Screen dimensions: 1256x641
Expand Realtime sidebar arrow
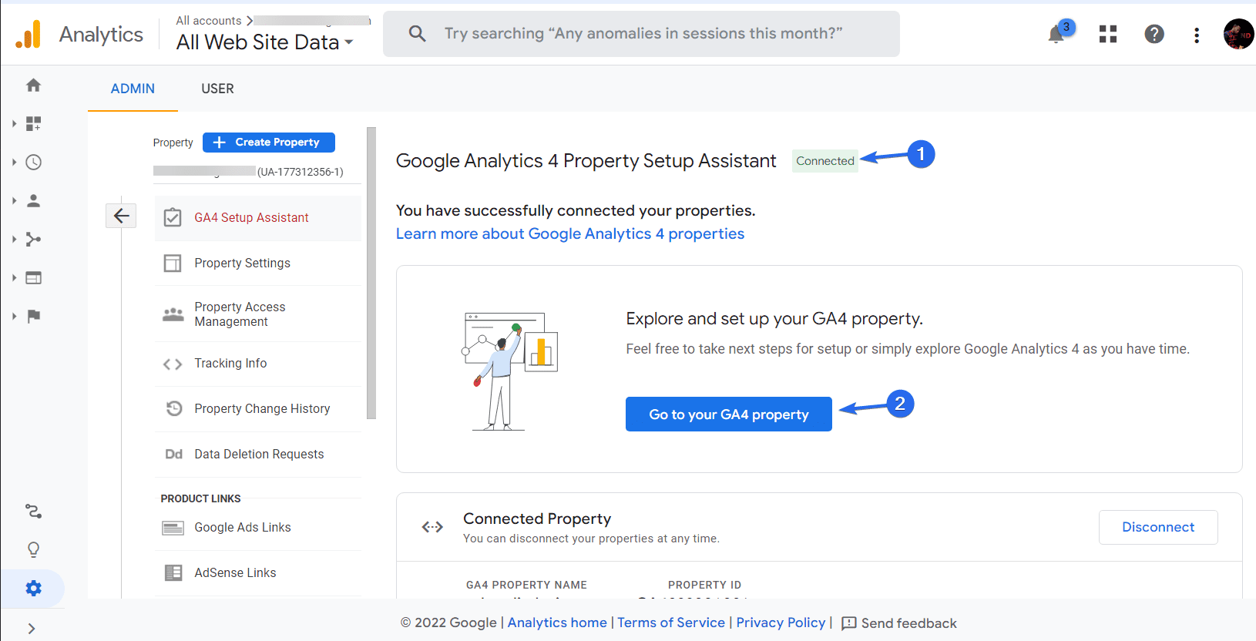click(14, 162)
